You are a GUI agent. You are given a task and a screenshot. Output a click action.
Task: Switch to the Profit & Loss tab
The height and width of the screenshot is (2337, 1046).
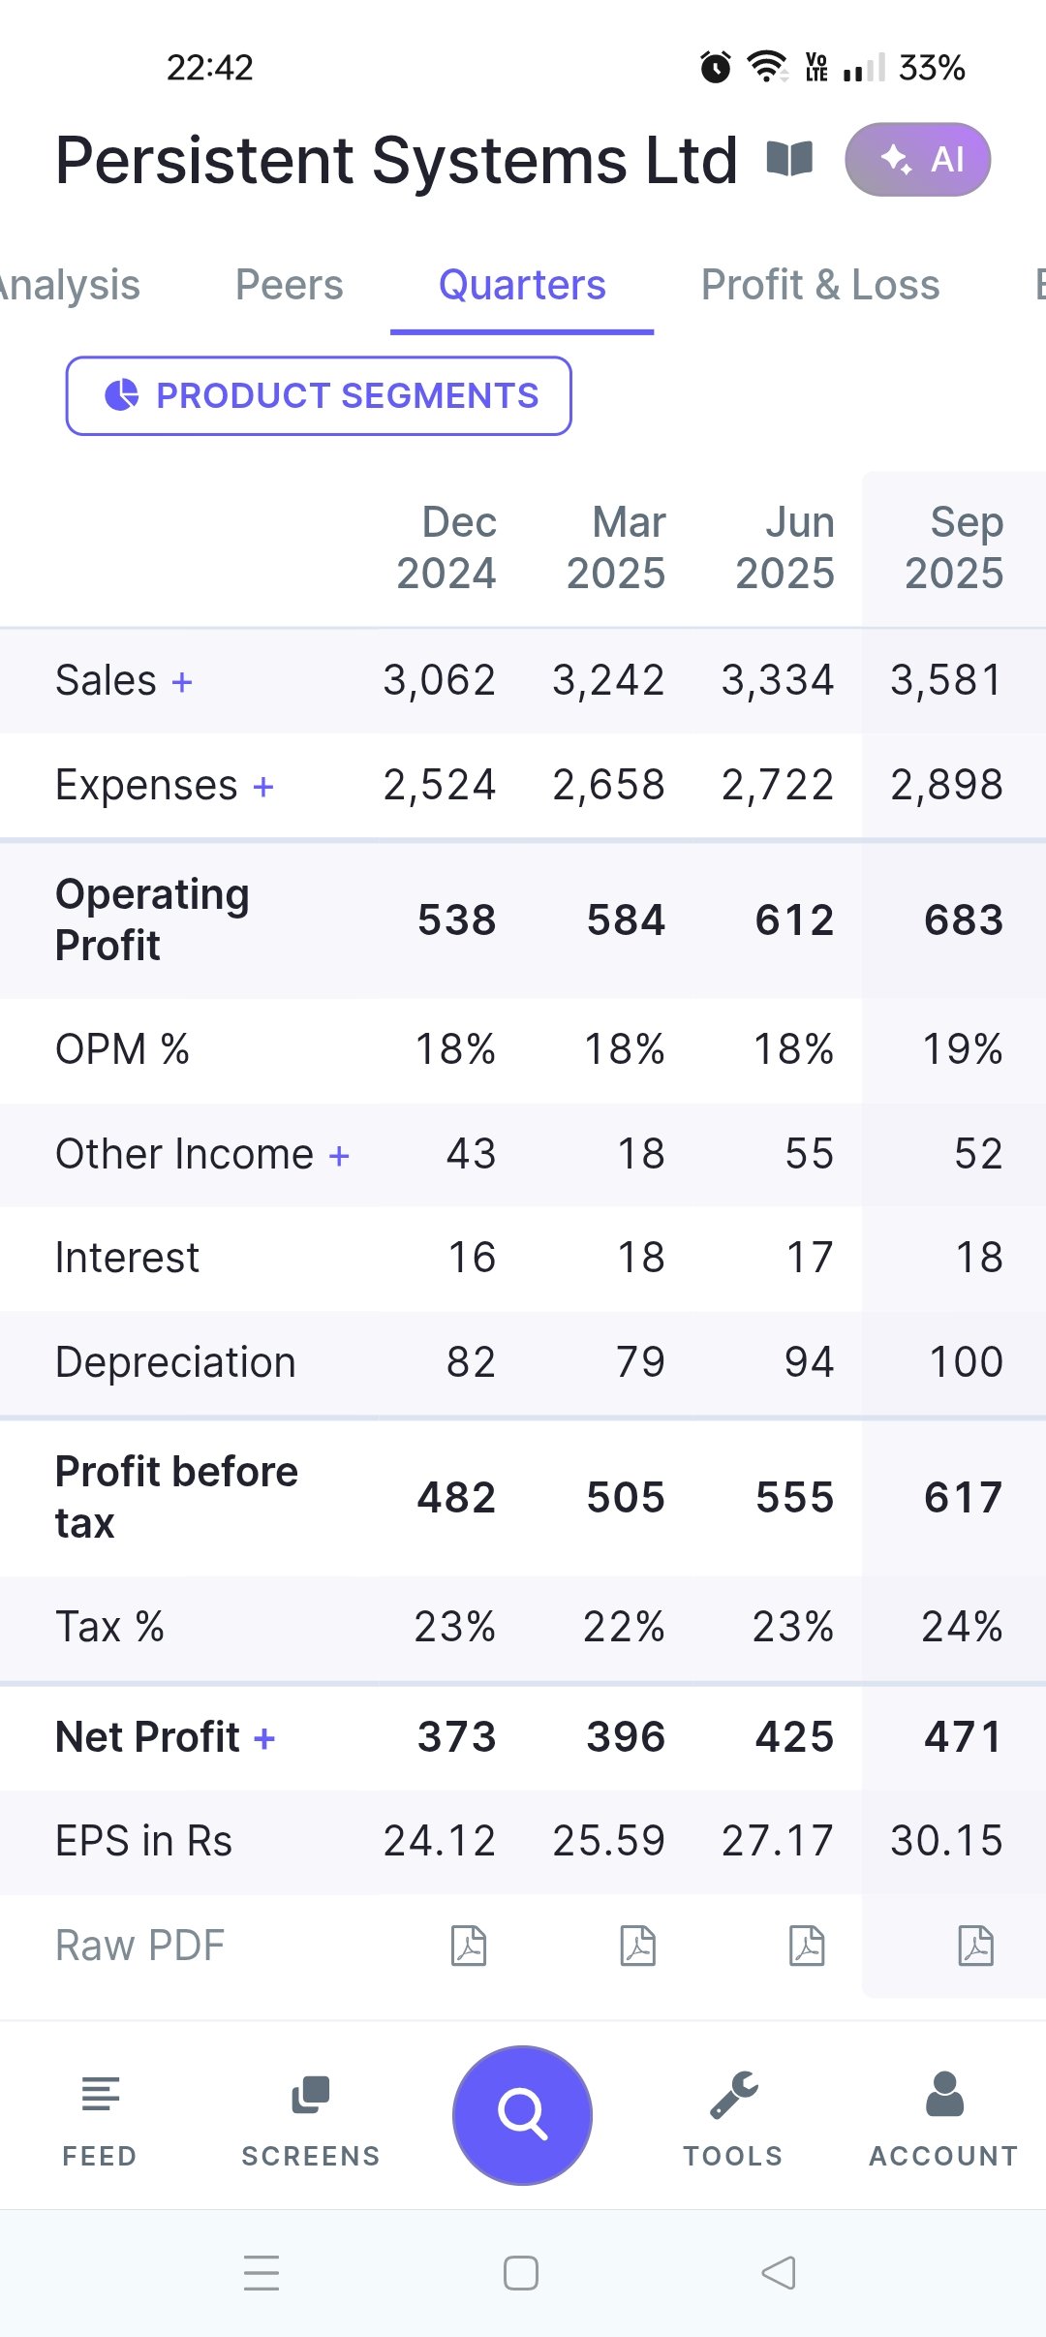(x=819, y=285)
